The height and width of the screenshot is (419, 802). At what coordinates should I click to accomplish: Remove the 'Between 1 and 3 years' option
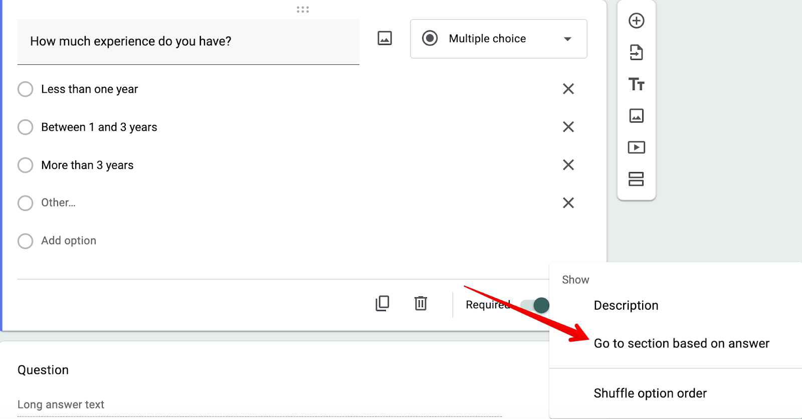[x=568, y=127]
